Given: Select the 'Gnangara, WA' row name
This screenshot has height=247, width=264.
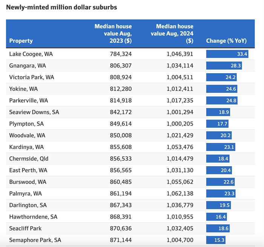Looking at the screenshot, I should pyautogui.click(x=28, y=66).
